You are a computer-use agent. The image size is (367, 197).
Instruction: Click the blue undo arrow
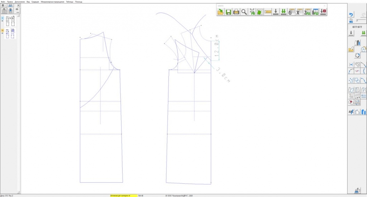pos(351,15)
